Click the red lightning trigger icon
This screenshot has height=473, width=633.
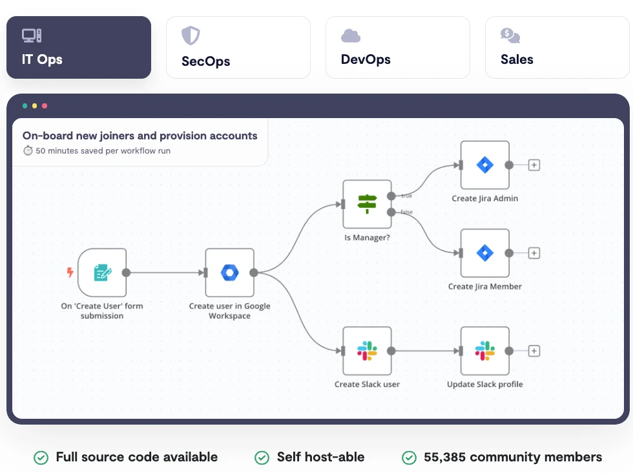click(x=70, y=272)
